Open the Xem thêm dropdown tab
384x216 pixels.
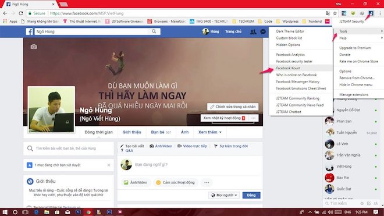(210, 132)
